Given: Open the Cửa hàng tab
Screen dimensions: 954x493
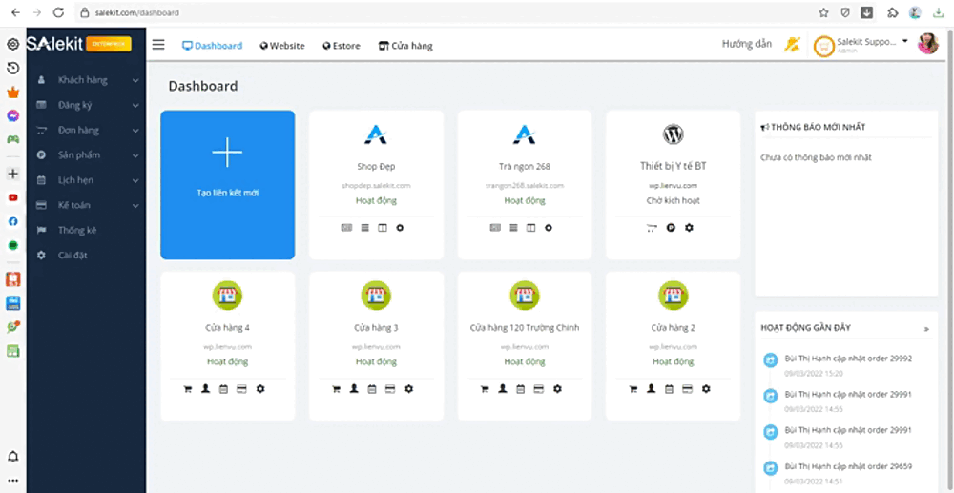Looking at the screenshot, I should click(405, 46).
